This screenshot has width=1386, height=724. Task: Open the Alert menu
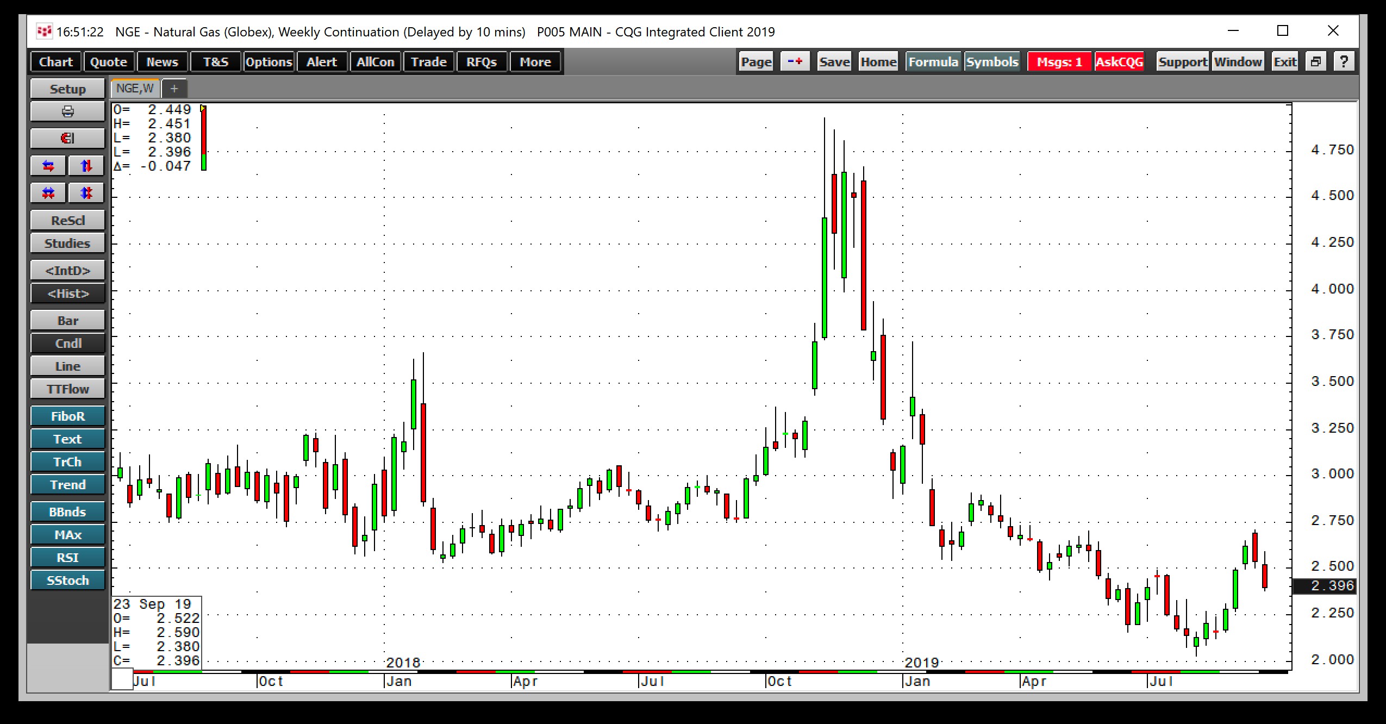click(x=322, y=61)
